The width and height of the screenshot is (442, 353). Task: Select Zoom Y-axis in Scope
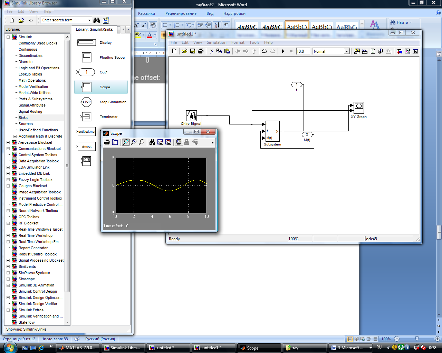[142, 142]
